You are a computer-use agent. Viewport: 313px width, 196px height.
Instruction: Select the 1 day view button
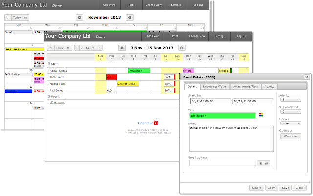[77, 48]
